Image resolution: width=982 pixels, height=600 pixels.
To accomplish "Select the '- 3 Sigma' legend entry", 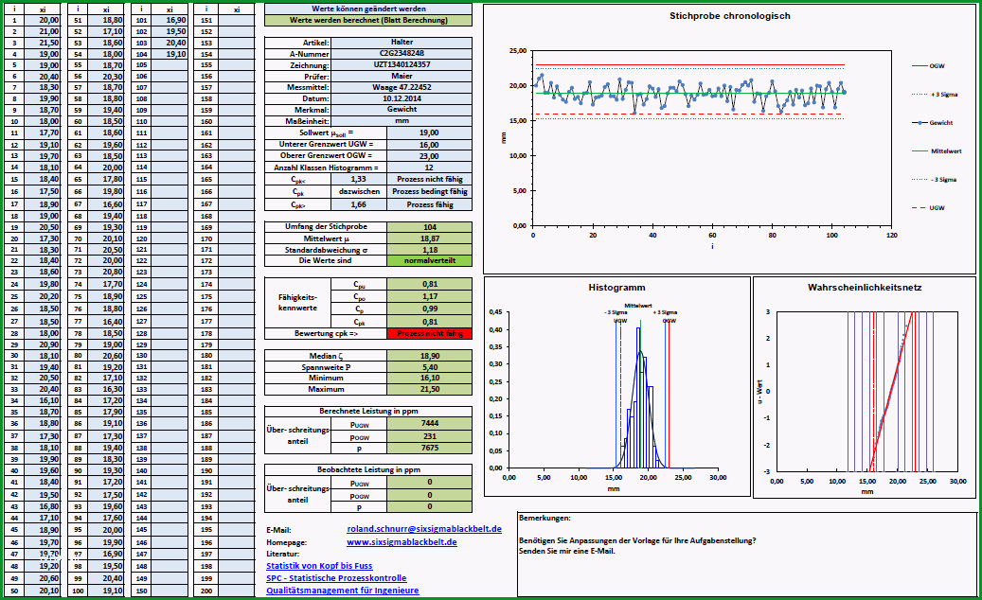I will click(x=935, y=180).
